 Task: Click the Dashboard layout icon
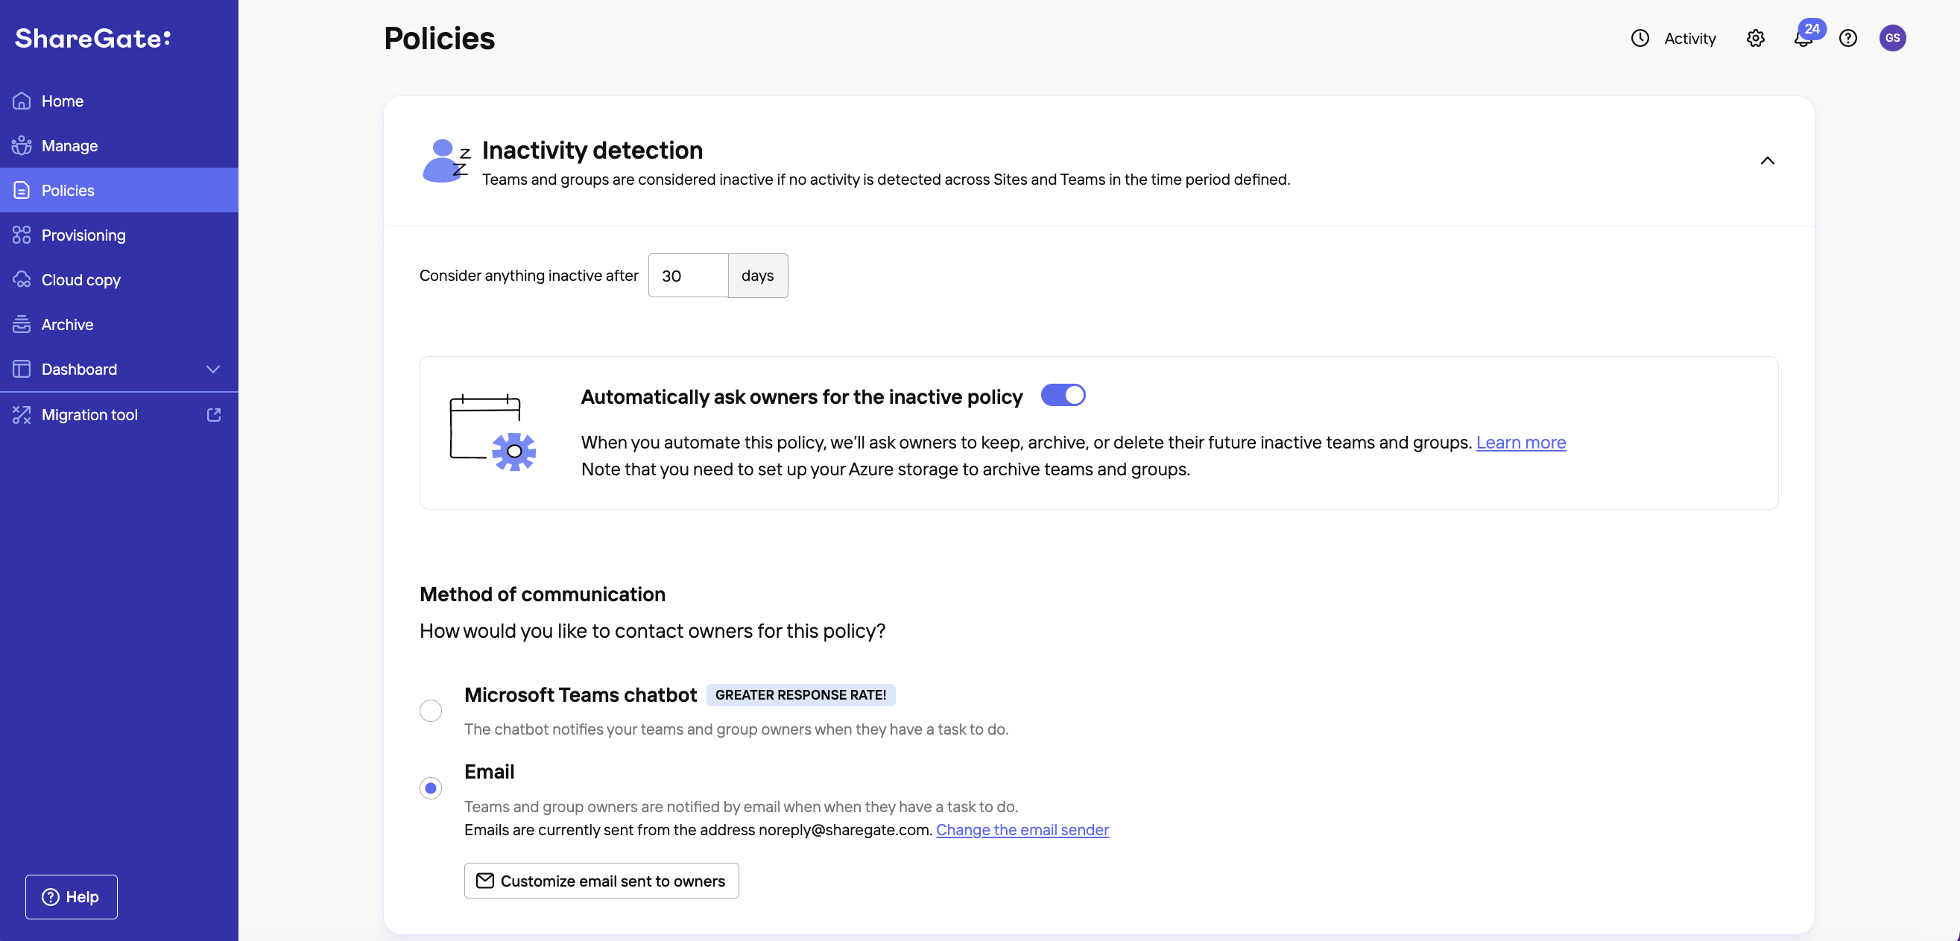22,369
